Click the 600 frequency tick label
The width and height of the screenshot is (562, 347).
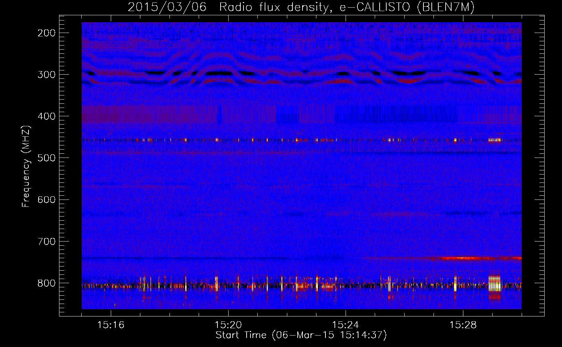pyautogui.click(x=47, y=200)
